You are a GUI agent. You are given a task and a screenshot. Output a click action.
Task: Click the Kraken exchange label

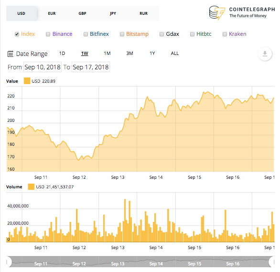coord(237,34)
